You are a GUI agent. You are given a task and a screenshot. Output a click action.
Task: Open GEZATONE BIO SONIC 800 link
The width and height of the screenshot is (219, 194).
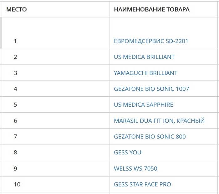[x=150, y=137]
